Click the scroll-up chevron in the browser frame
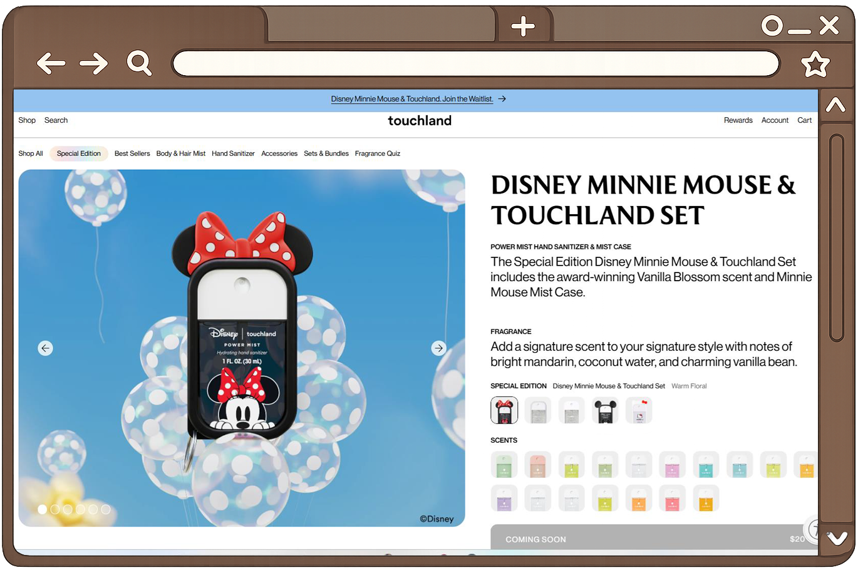The height and width of the screenshot is (570, 858). pyautogui.click(x=835, y=105)
